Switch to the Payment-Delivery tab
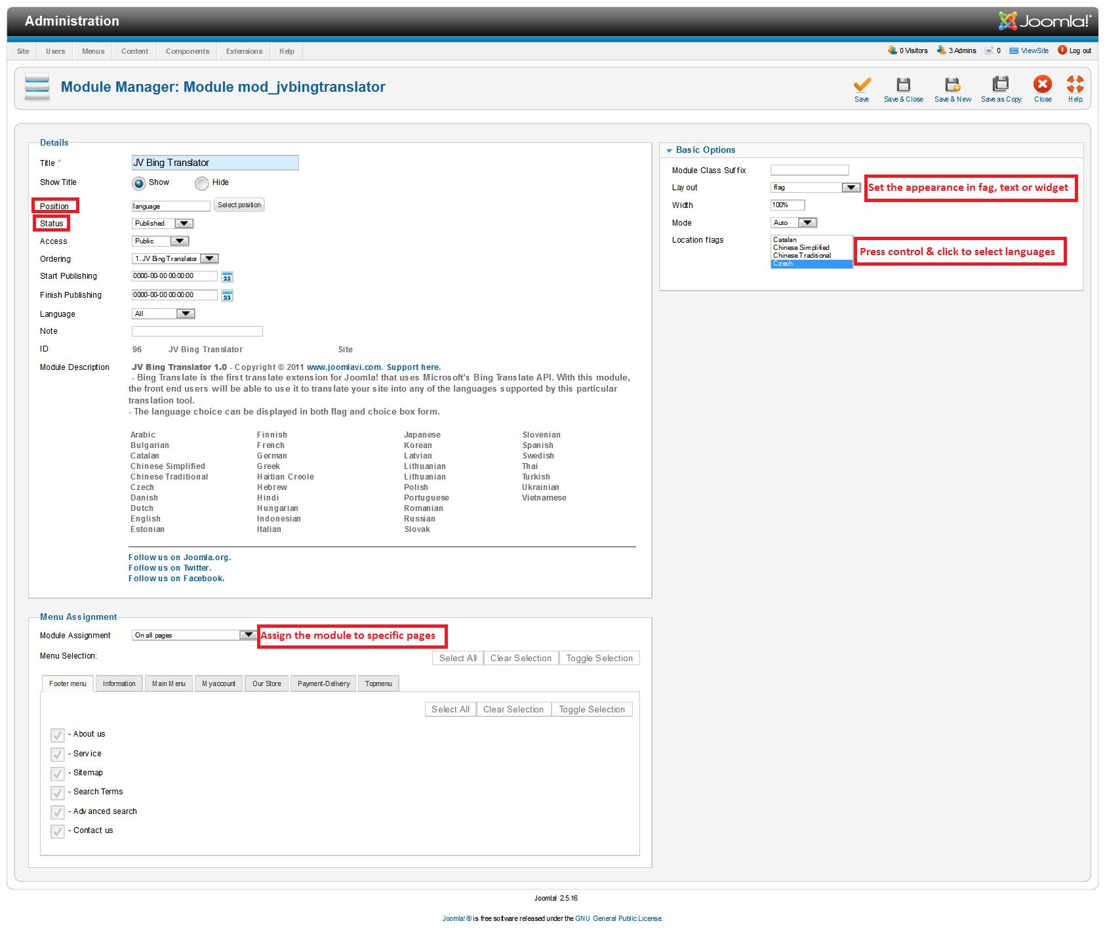 tap(324, 683)
